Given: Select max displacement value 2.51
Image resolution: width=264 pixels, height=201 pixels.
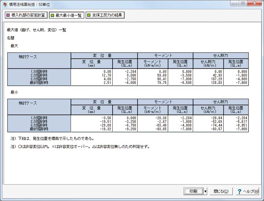Looking at the screenshot, I should click(x=107, y=83).
